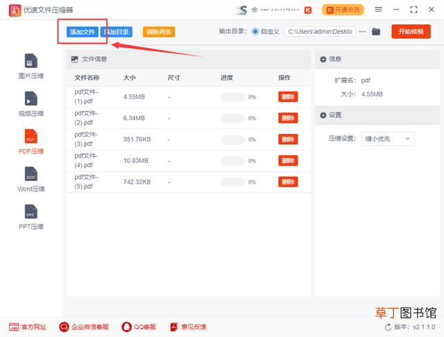Open 官方网址 official website link
The height and width of the screenshot is (337, 444).
(x=28, y=327)
